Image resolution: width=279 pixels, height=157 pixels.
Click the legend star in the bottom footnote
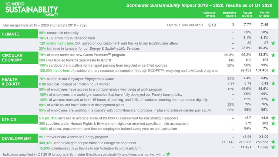pos(168,154)
